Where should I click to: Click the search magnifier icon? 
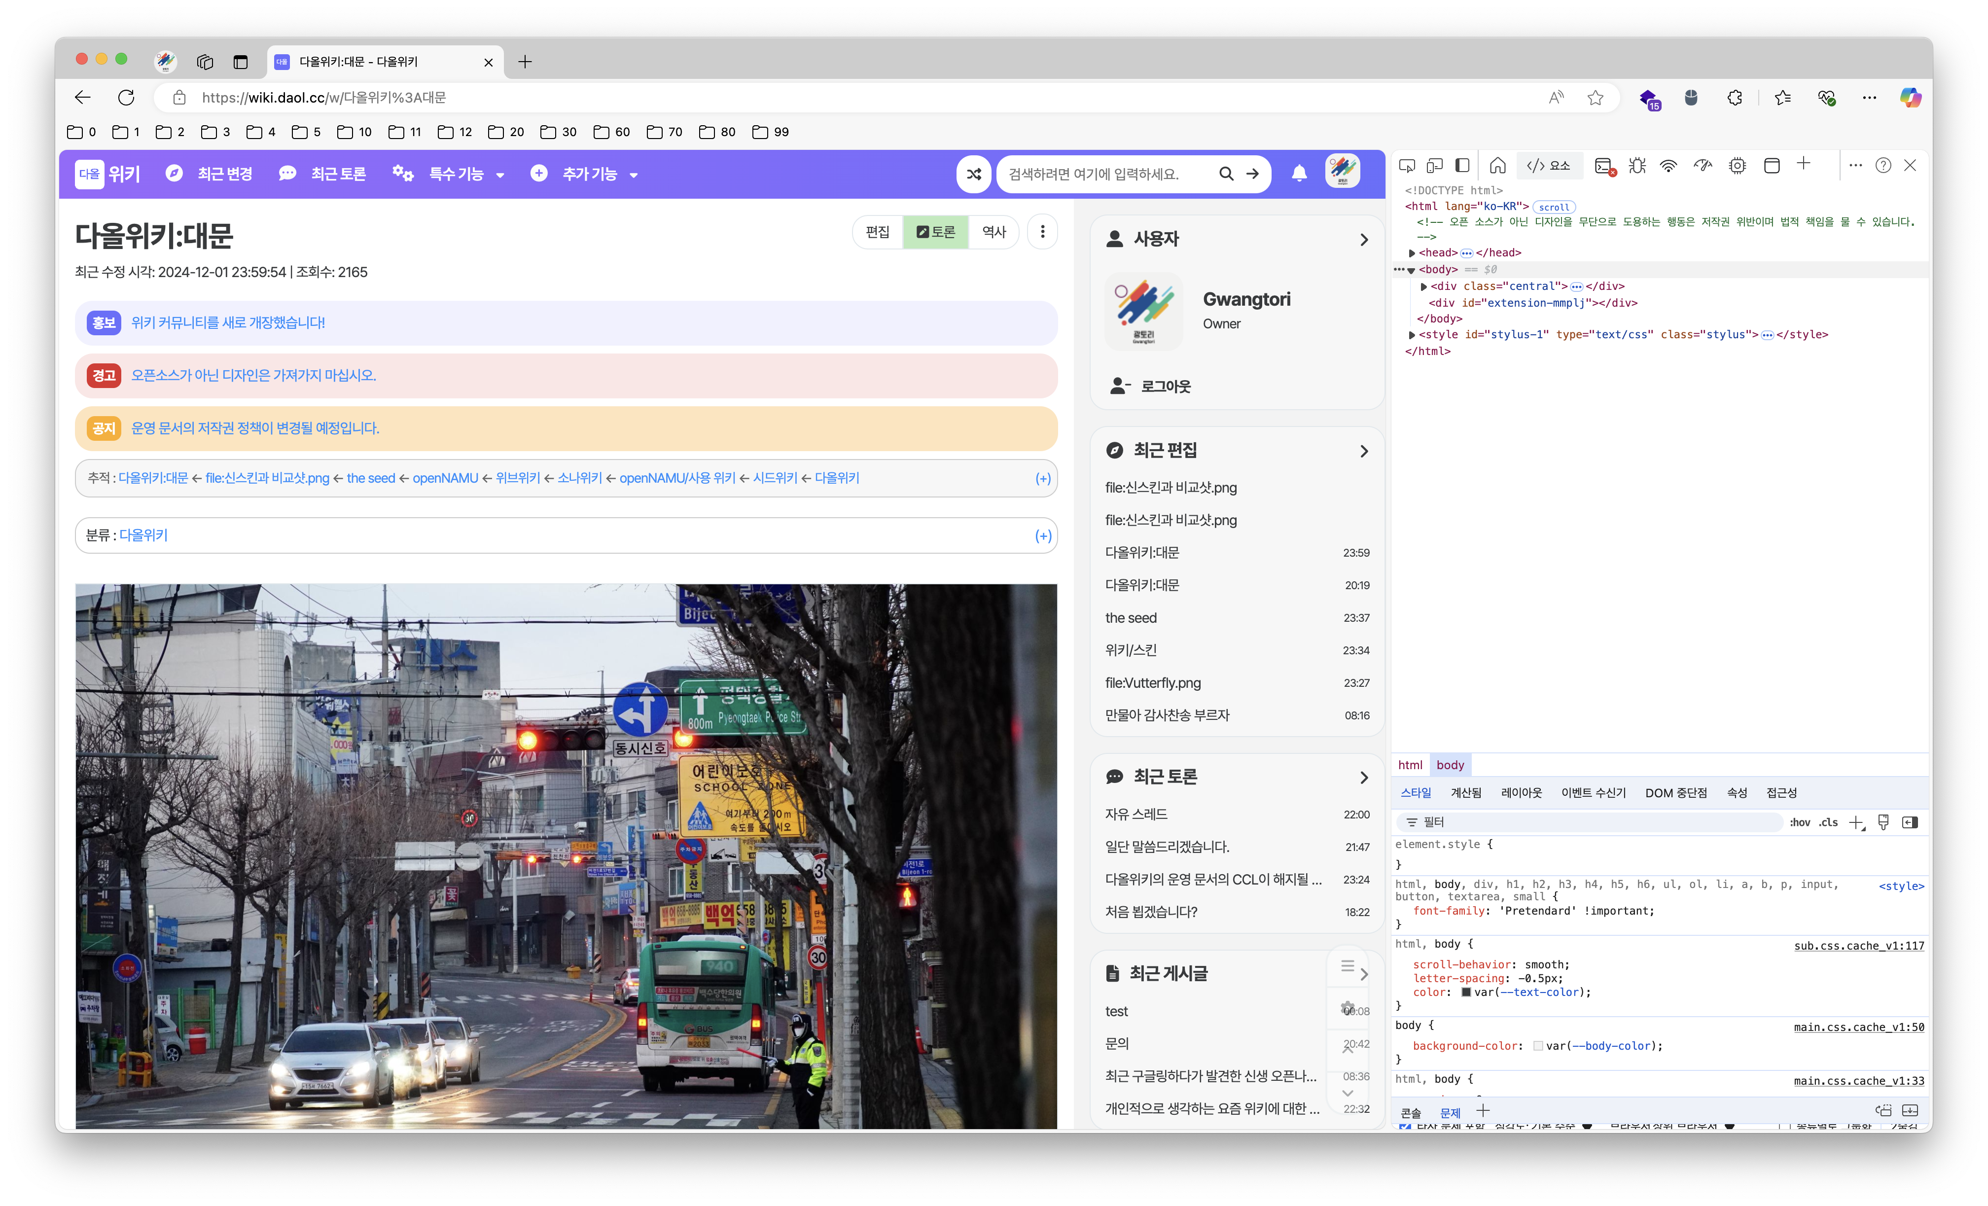(1225, 173)
